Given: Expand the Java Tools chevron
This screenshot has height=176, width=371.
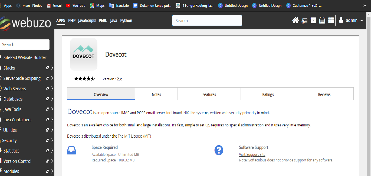Looking at the screenshot, I should click(x=52, y=109).
